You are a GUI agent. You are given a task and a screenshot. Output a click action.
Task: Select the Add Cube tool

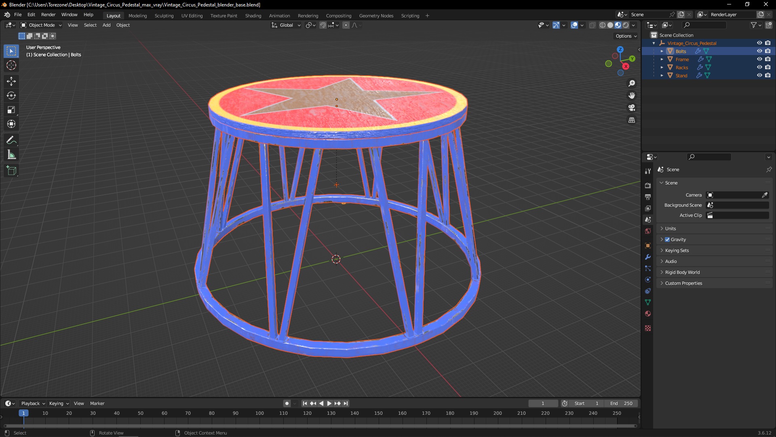click(x=11, y=171)
